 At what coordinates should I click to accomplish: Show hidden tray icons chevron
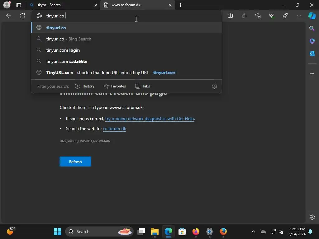(253, 232)
